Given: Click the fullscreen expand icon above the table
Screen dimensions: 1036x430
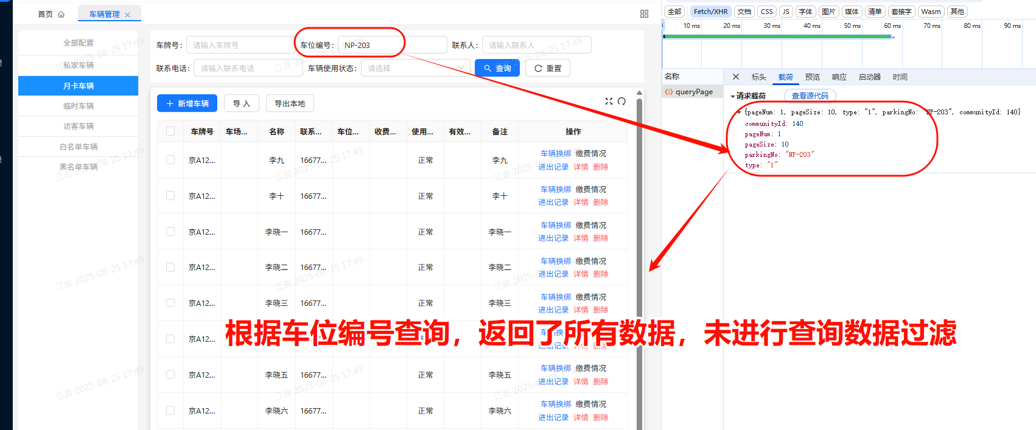Looking at the screenshot, I should (x=609, y=102).
